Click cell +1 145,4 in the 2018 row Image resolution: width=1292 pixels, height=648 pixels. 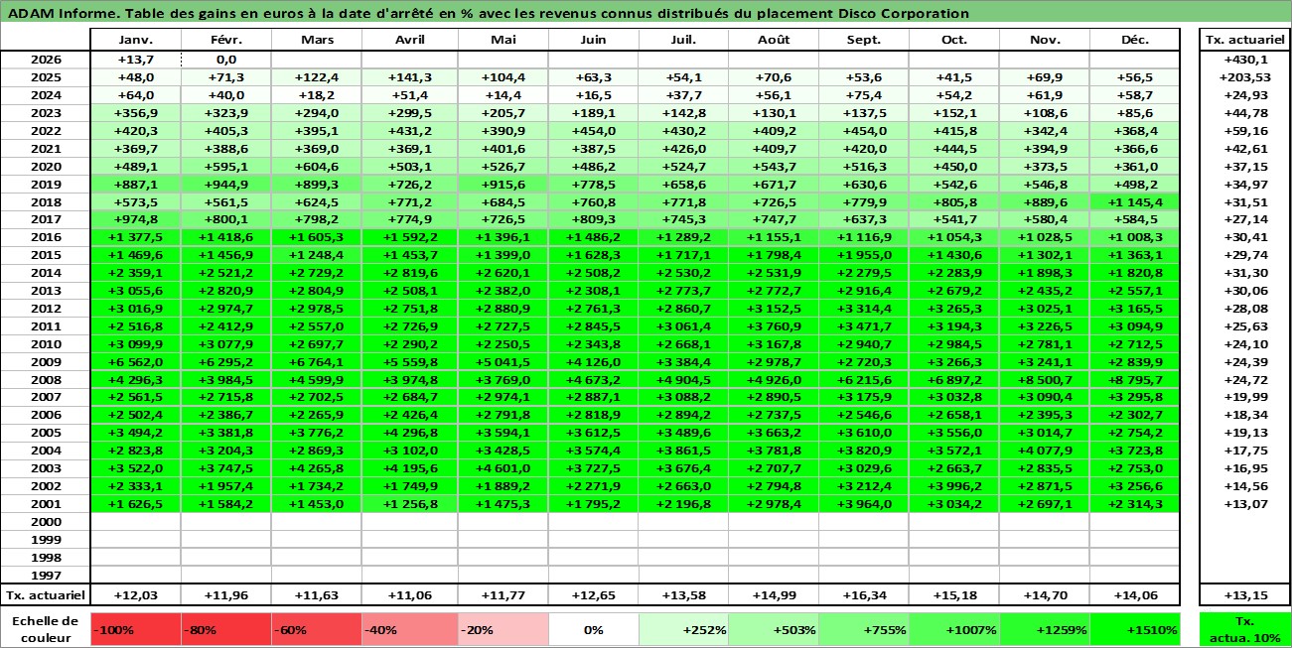pyautogui.click(x=1135, y=202)
